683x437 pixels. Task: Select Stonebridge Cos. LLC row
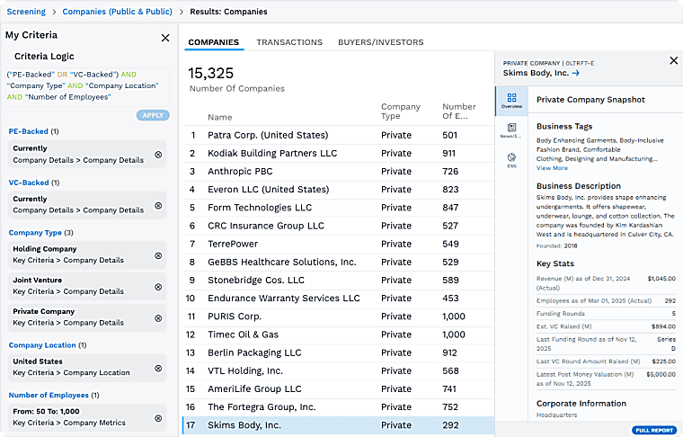pyautogui.click(x=339, y=281)
